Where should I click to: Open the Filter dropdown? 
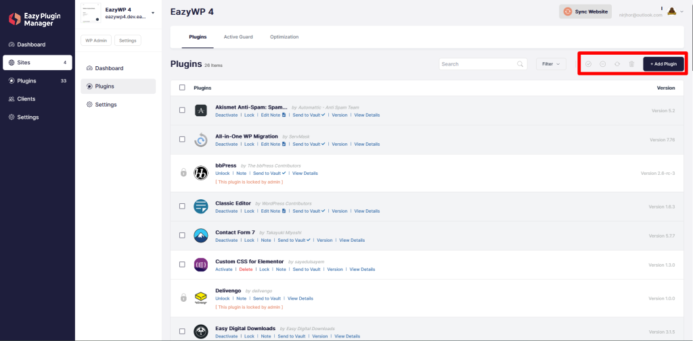click(x=551, y=64)
